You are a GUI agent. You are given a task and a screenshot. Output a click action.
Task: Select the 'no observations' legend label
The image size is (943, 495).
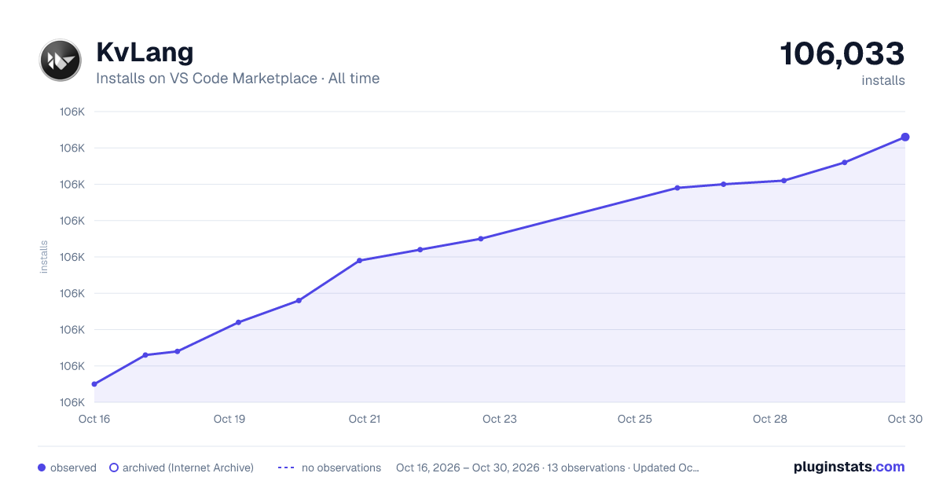[x=341, y=467]
